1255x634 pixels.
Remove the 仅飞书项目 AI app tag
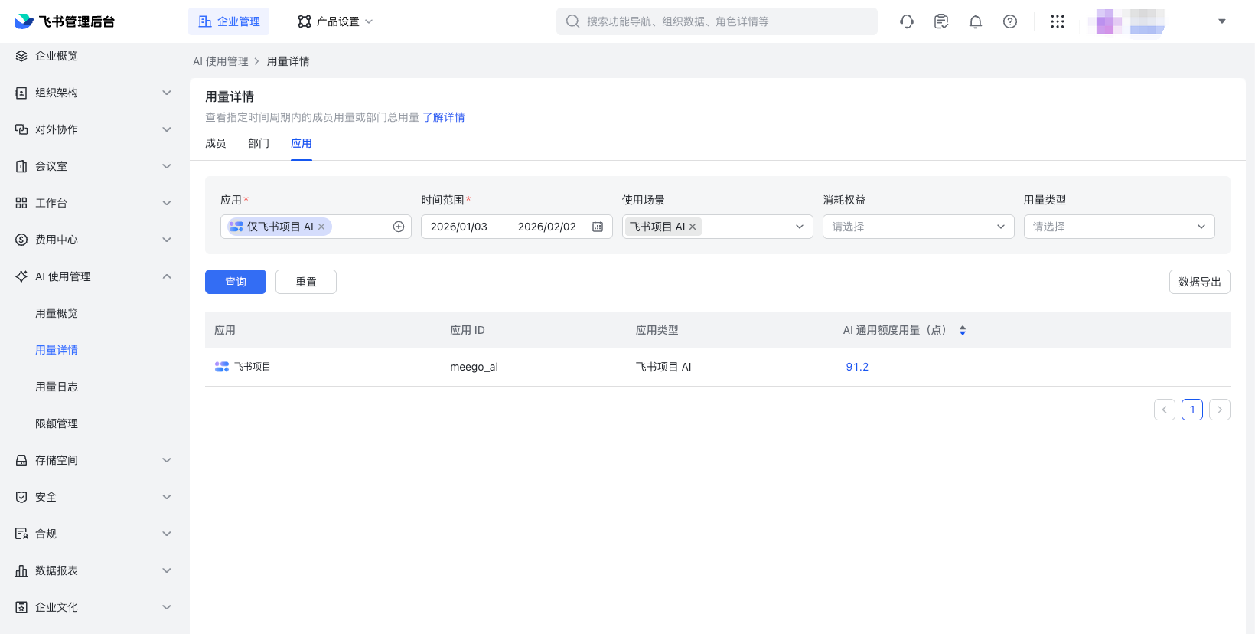(x=321, y=227)
